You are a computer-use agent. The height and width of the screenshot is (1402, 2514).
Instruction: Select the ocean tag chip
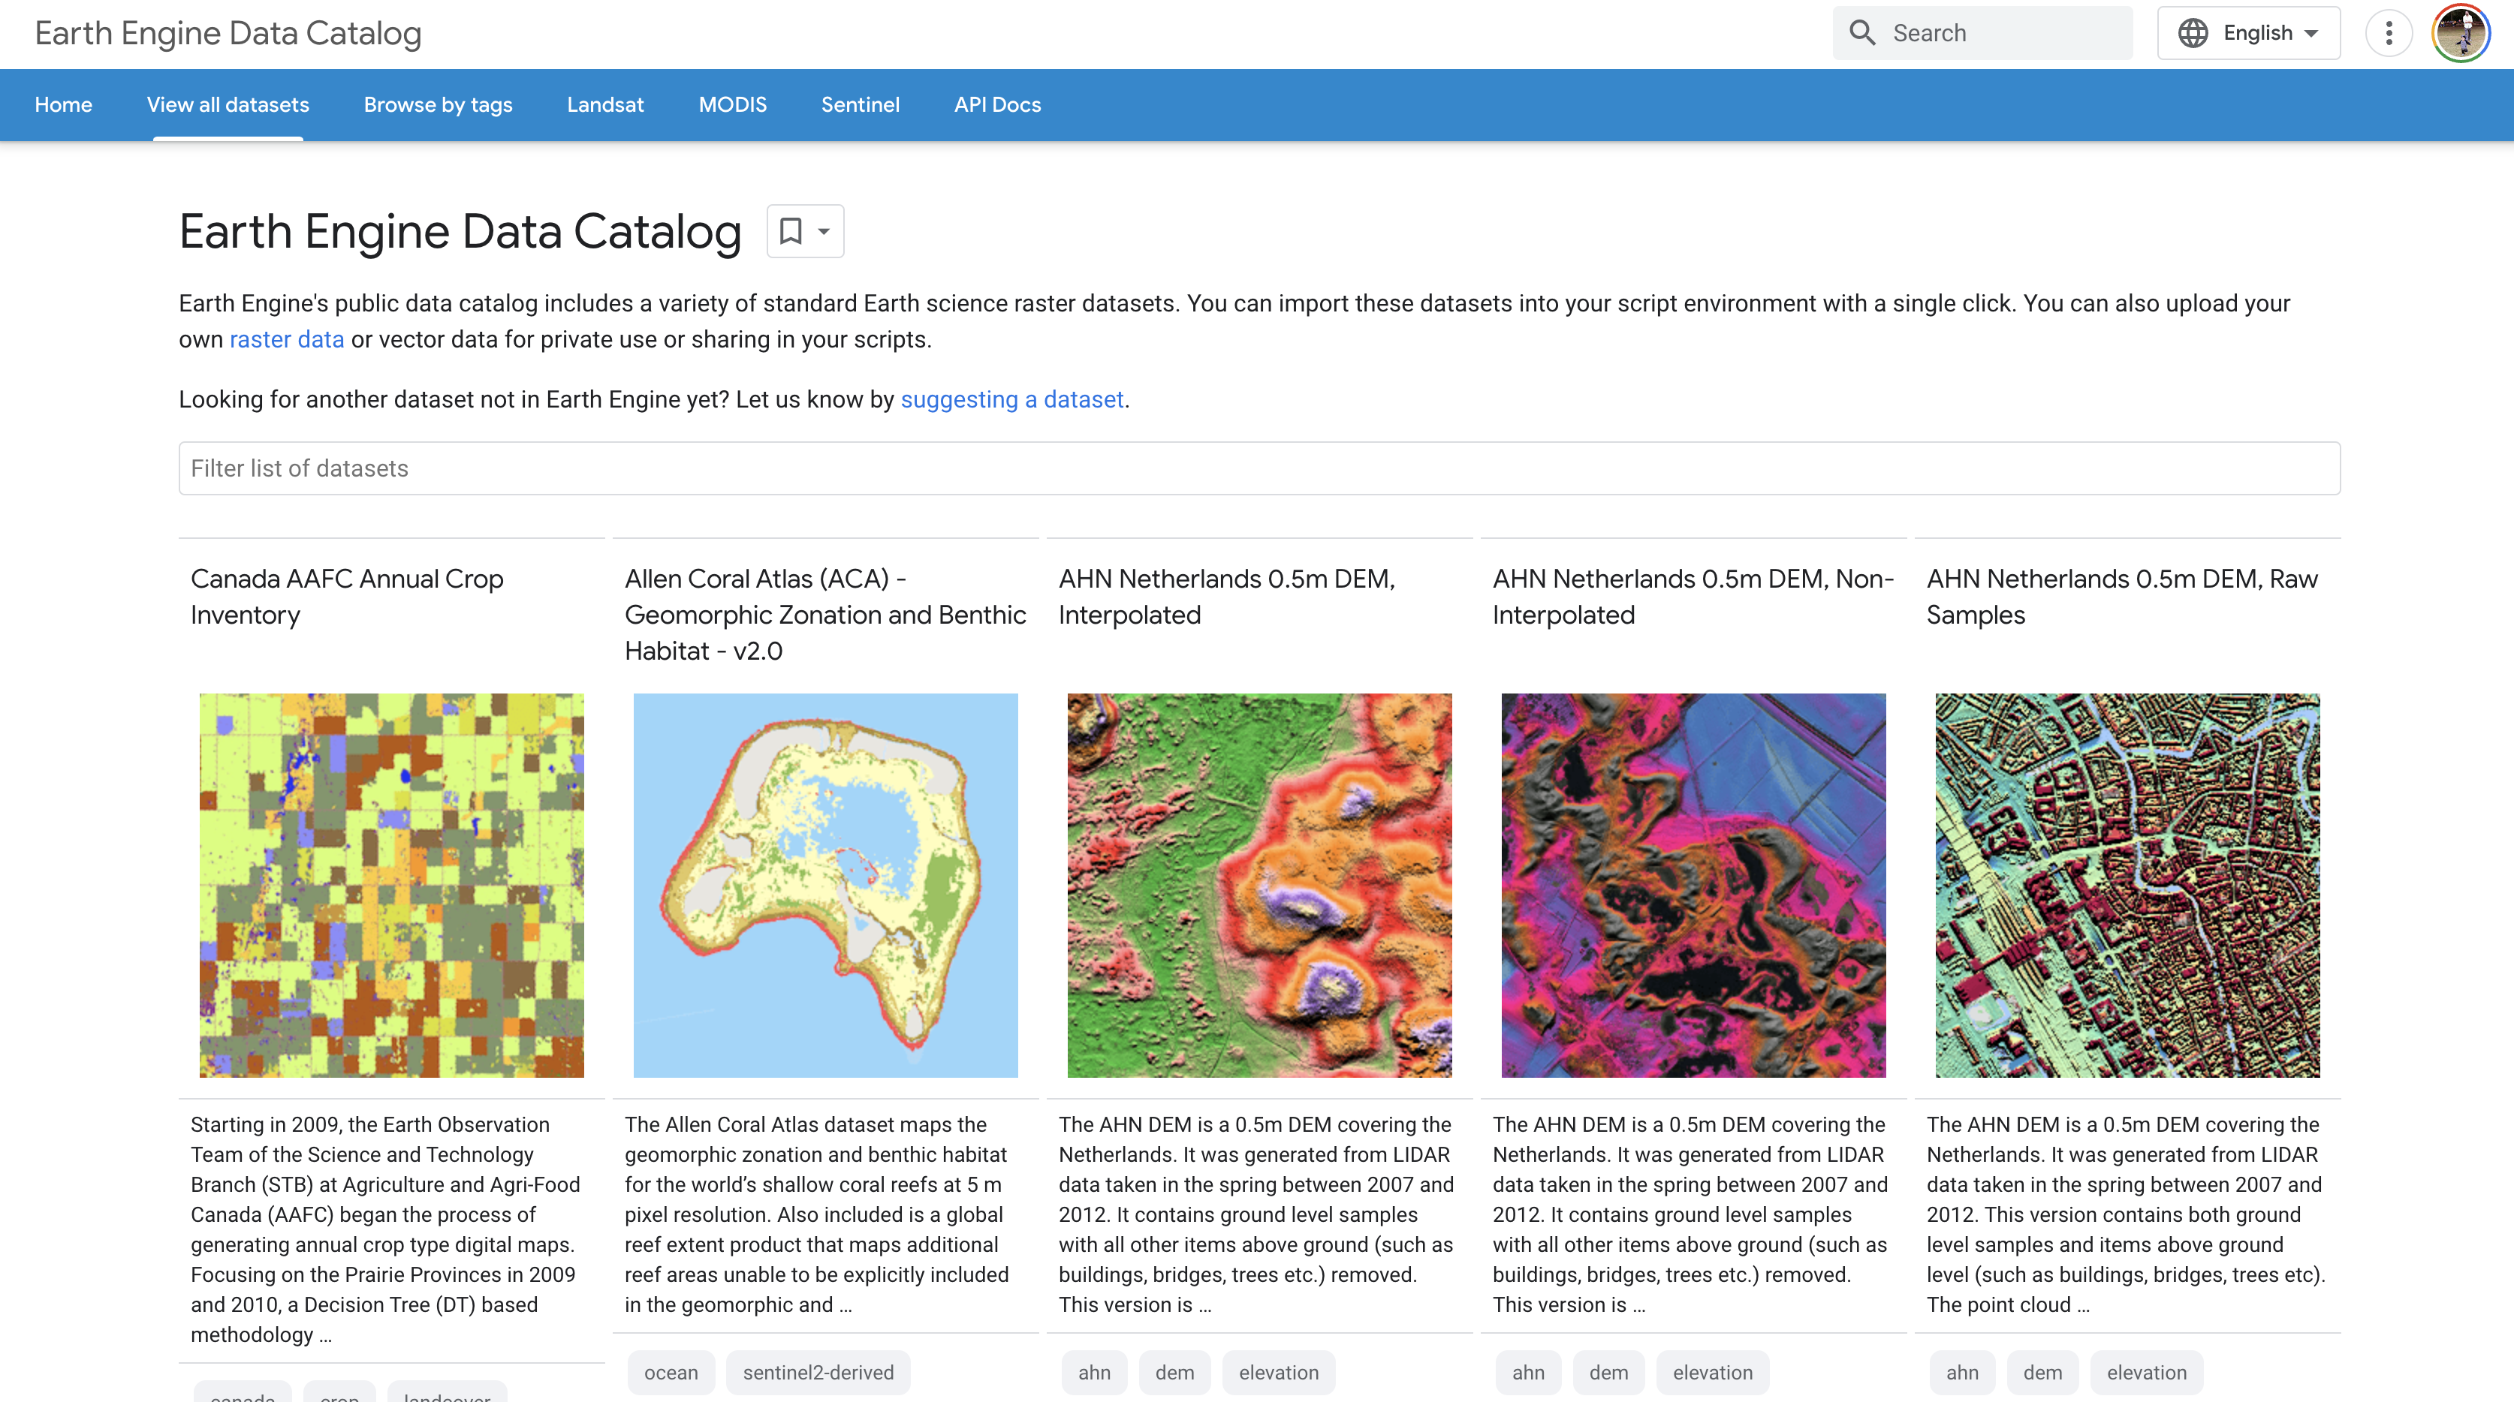[671, 1372]
